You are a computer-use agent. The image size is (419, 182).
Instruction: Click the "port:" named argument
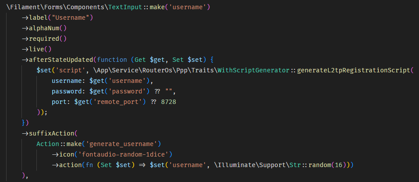pos(60,101)
